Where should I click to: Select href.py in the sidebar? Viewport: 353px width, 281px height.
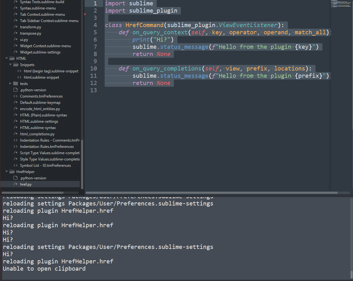[40, 184]
